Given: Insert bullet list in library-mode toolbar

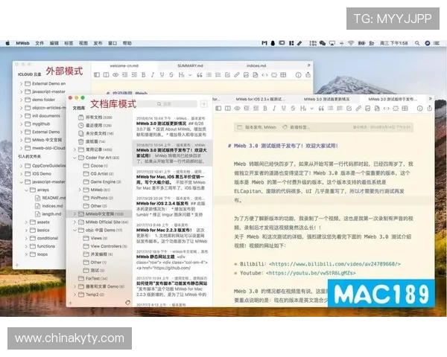Looking at the screenshot, I should (330, 109).
